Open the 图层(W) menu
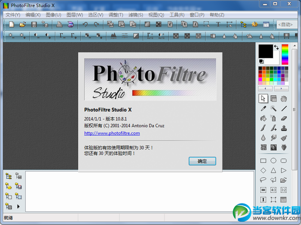The height and width of the screenshot is (225, 301). point(73,15)
